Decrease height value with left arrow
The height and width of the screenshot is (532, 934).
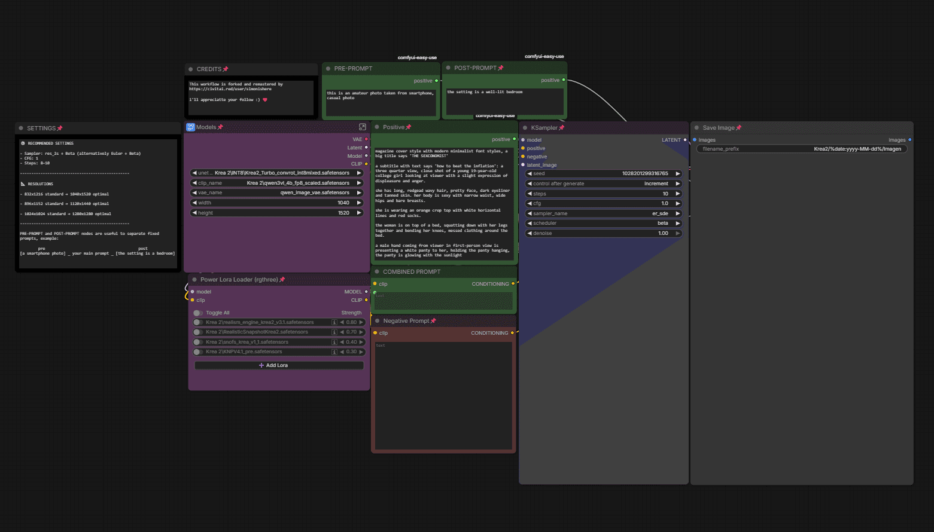point(194,213)
